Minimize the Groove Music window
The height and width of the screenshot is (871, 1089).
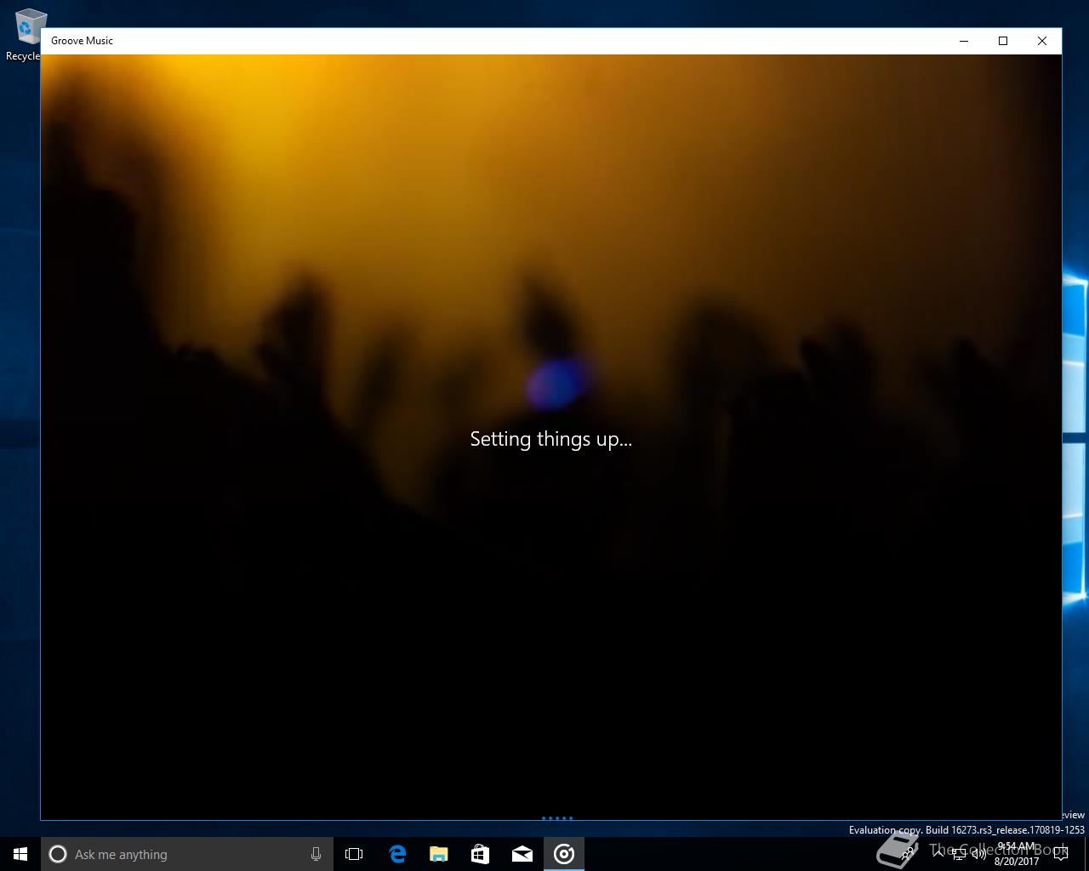[964, 41]
